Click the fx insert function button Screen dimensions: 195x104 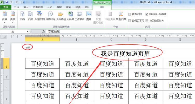(44, 31)
